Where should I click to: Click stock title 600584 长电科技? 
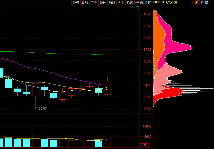[165, 3]
